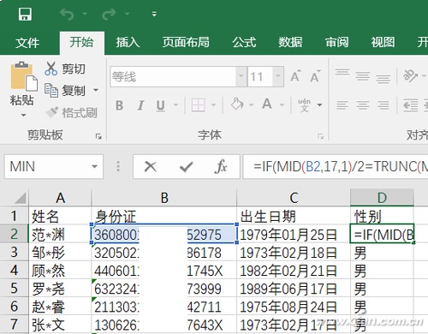The width and height of the screenshot is (428, 334).
Task: Switch to the 公式 ribbon tab
Action: pos(244,43)
